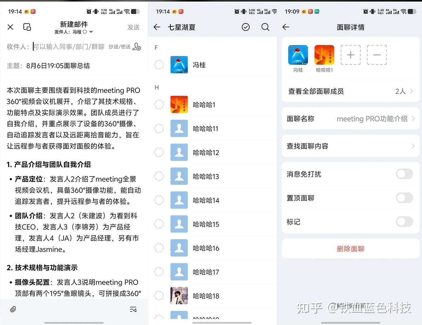422x325 pixels.
Task: Open 查看全部面聊成员 member list
Action: 350,91
